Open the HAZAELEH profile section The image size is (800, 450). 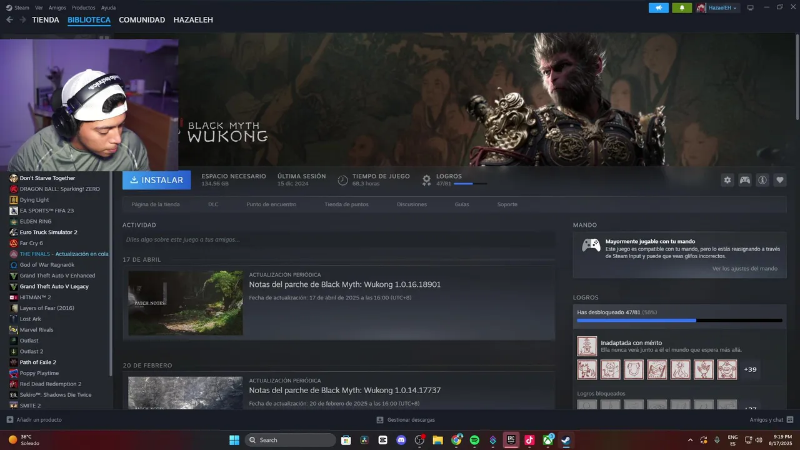tap(193, 20)
